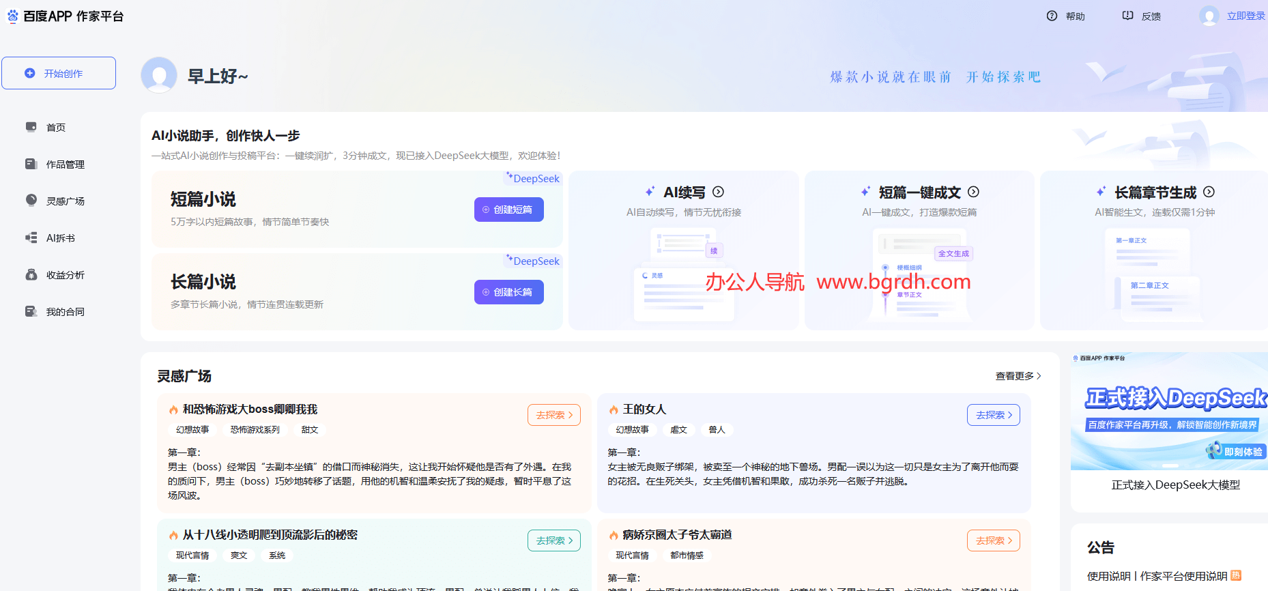
Task: Open 作品管理 in the sidebar
Action: pos(66,164)
